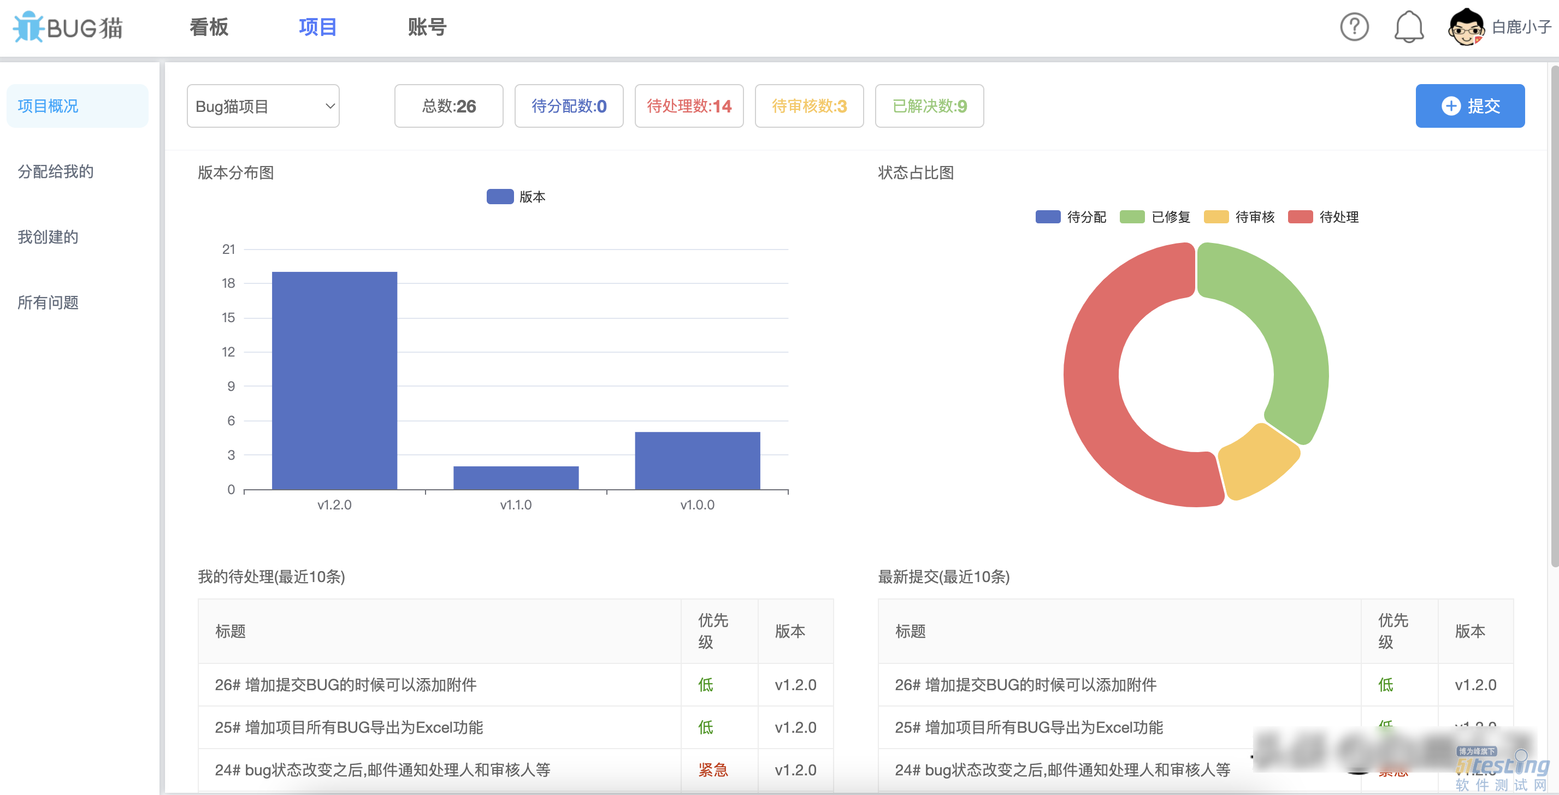Screen dimensions: 1559x795
Task: Open the 白鹿小子 username menu
Action: pyautogui.click(x=1521, y=27)
